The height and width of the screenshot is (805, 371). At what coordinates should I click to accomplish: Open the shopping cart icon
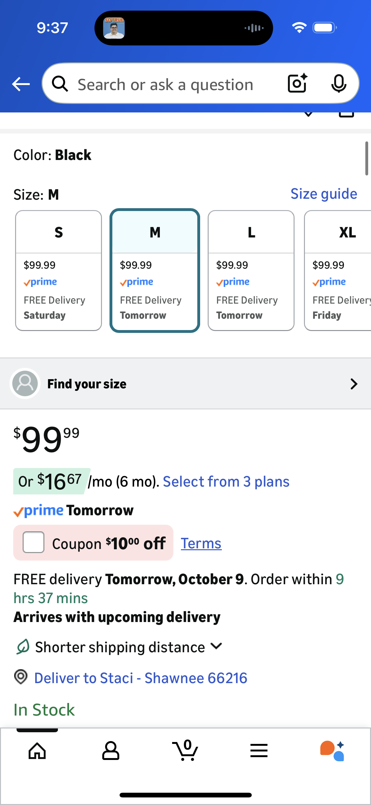click(185, 751)
